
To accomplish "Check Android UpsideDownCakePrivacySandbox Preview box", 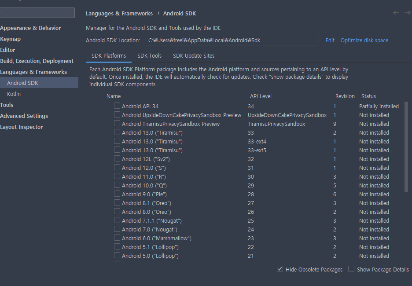I will (117, 114).
